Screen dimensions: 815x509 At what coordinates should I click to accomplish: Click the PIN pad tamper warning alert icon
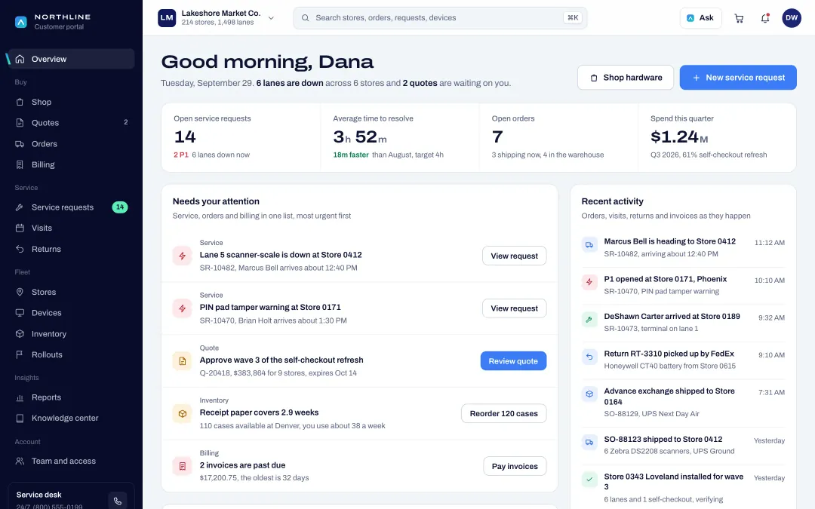pos(183,308)
